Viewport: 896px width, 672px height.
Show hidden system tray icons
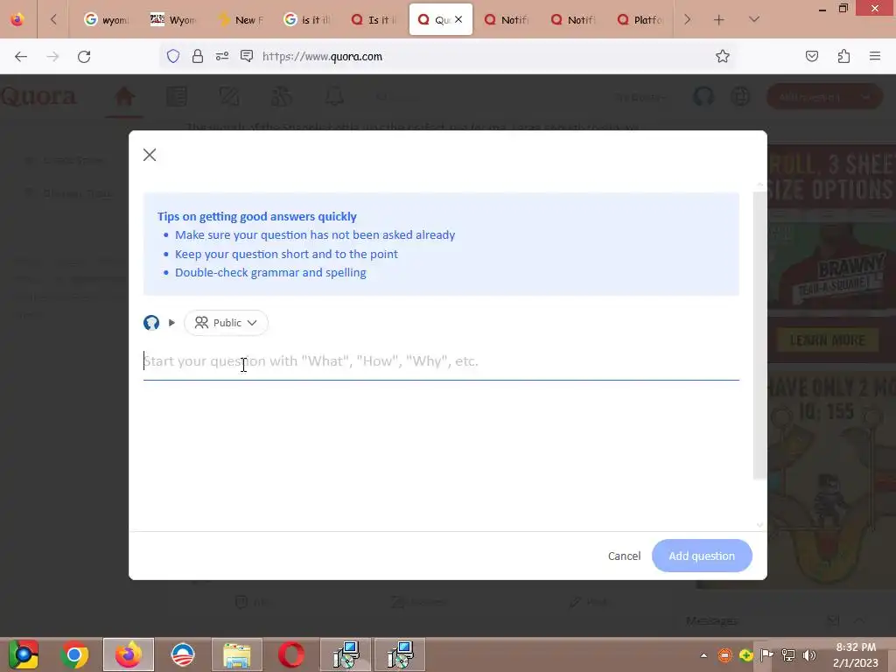click(704, 655)
